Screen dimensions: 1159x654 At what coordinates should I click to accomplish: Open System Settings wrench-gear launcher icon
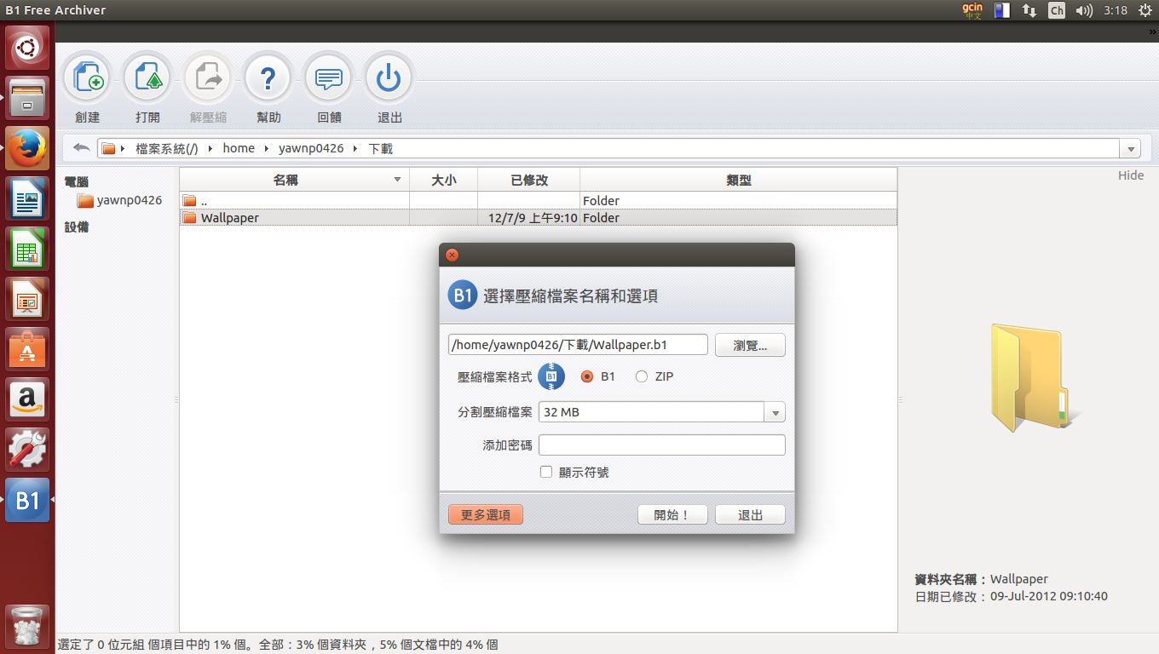(x=28, y=450)
